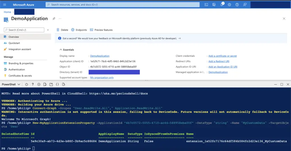Open new Cloud Shell session

click(x=51, y=84)
